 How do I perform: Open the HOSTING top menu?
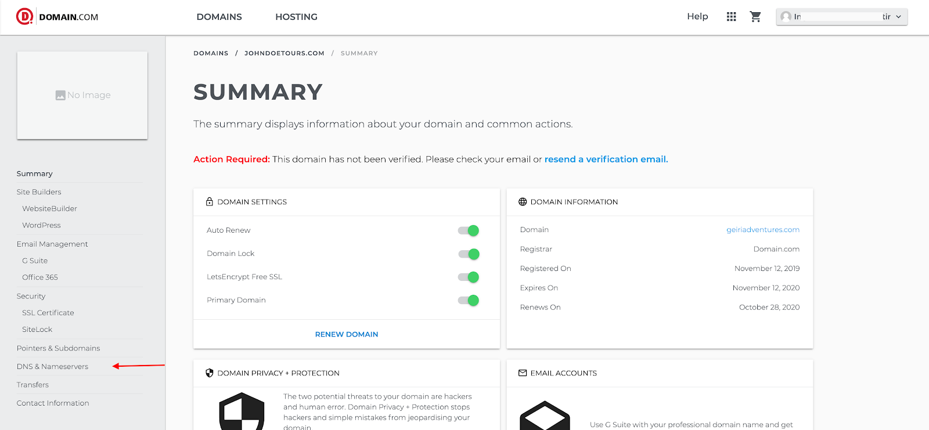[x=296, y=17]
